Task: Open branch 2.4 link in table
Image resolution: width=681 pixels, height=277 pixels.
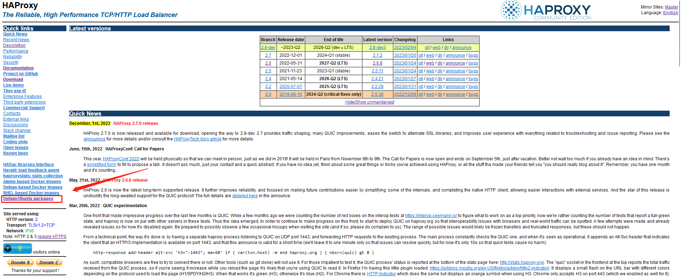Action: point(268,79)
